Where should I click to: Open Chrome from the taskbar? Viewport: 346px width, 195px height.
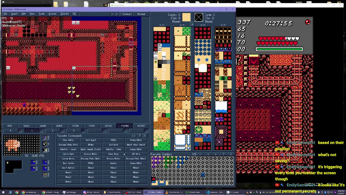[x=16, y=192]
